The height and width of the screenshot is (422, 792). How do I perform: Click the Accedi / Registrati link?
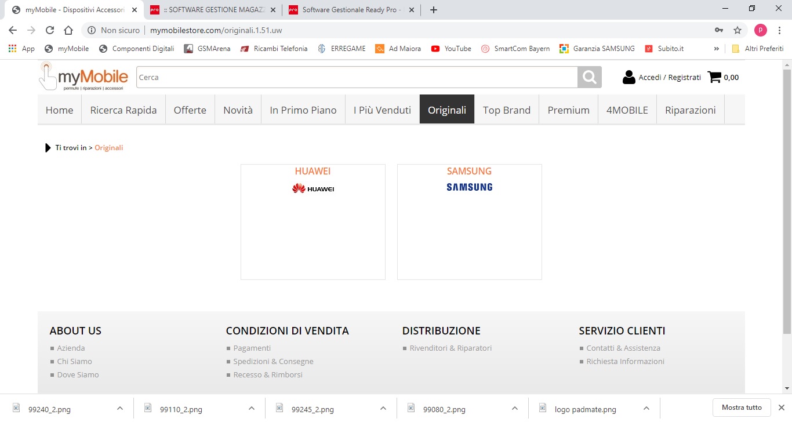click(x=670, y=77)
